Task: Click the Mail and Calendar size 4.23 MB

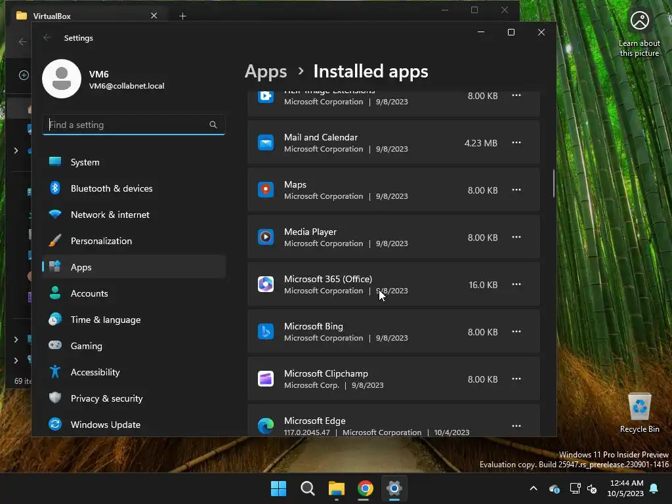Action: click(481, 142)
